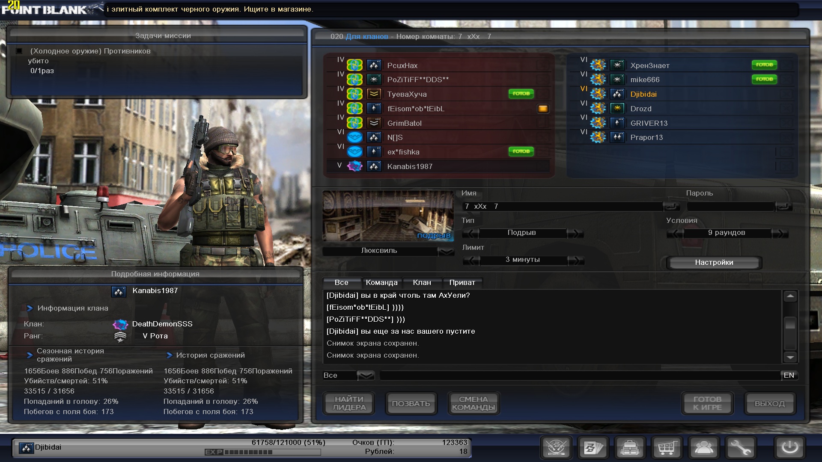Open the inventory backpack icon
This screenshot has height=462, width=822.
630,448
